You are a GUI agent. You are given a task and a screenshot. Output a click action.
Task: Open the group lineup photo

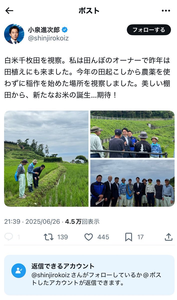coord(132,183)
